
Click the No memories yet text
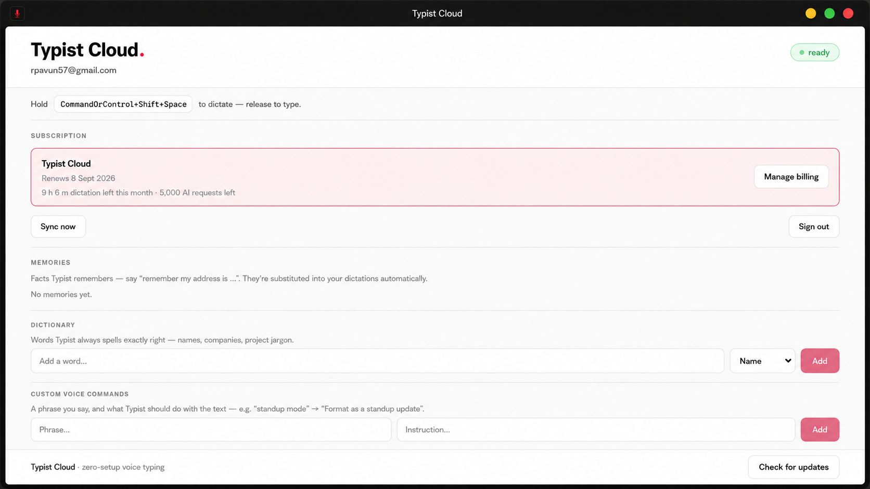tap(61, 294)
